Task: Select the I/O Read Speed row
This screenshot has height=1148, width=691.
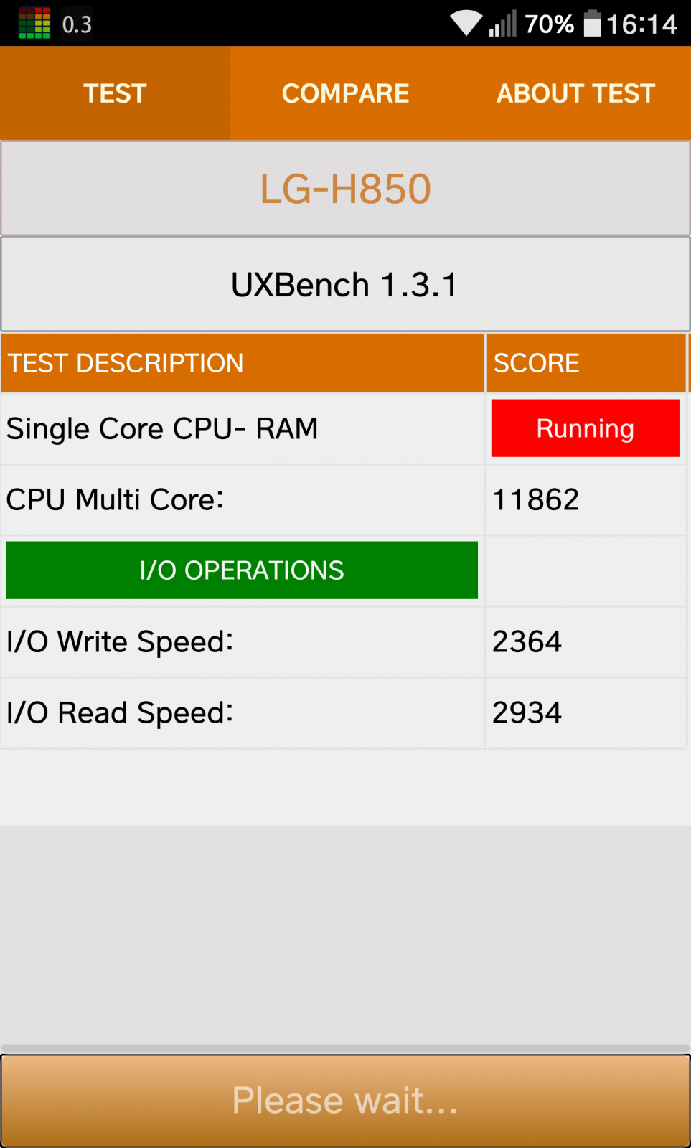Action: [344, 712]
